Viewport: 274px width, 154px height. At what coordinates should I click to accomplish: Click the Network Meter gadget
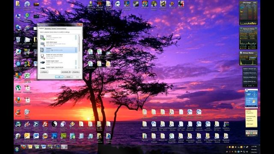click(248, 38)
